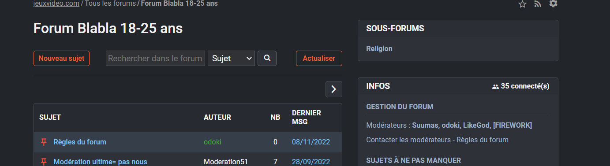Open last message dated 08/11/2022
The width and height of the screenshot is (610, 166).
click(311, 142)
